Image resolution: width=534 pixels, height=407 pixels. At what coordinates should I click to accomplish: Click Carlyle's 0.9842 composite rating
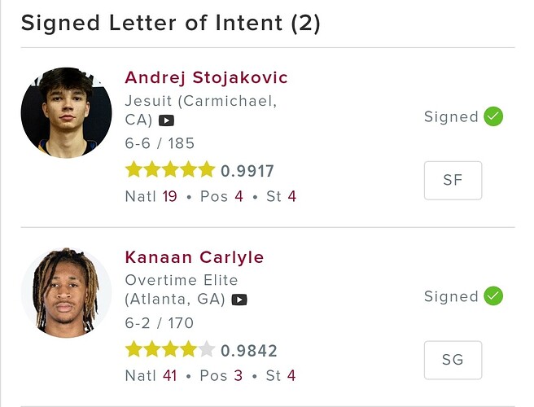[249, 351]
